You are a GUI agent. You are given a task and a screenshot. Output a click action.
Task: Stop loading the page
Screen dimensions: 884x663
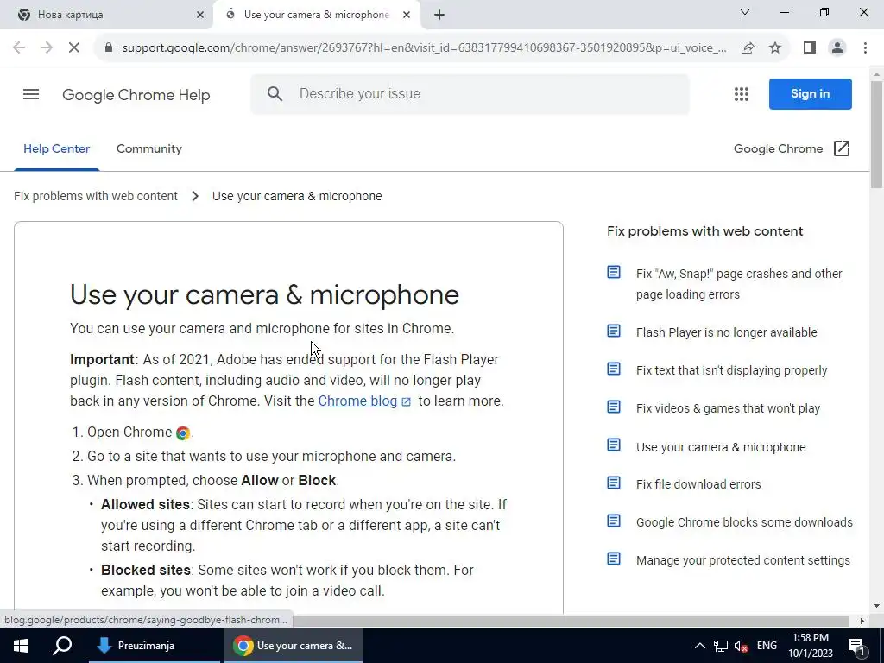[x=74, y=48]
